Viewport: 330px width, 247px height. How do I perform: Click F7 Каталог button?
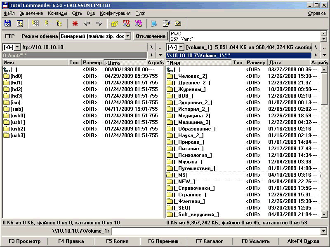point(210,241)
